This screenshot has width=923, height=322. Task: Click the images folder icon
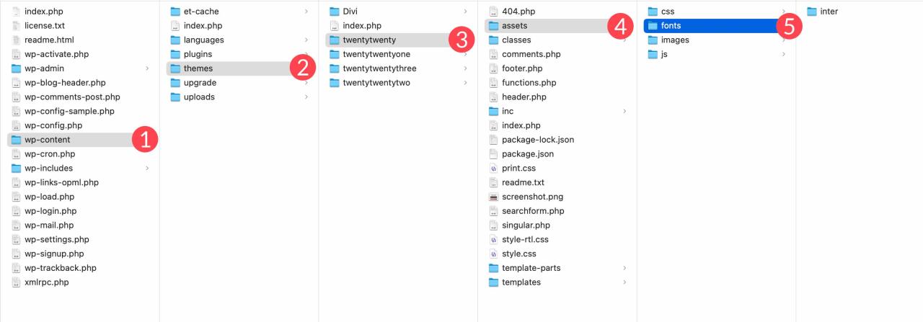(x=653, y=40)
